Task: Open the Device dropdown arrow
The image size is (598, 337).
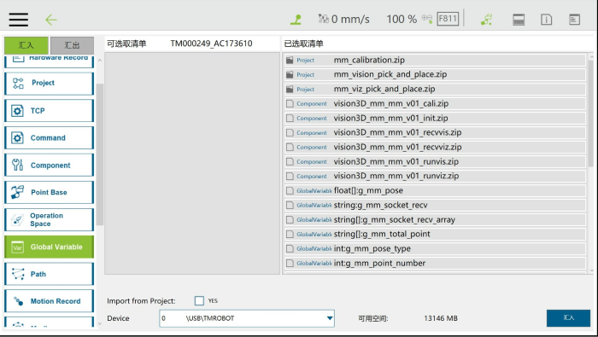Action: click(330, 318)
